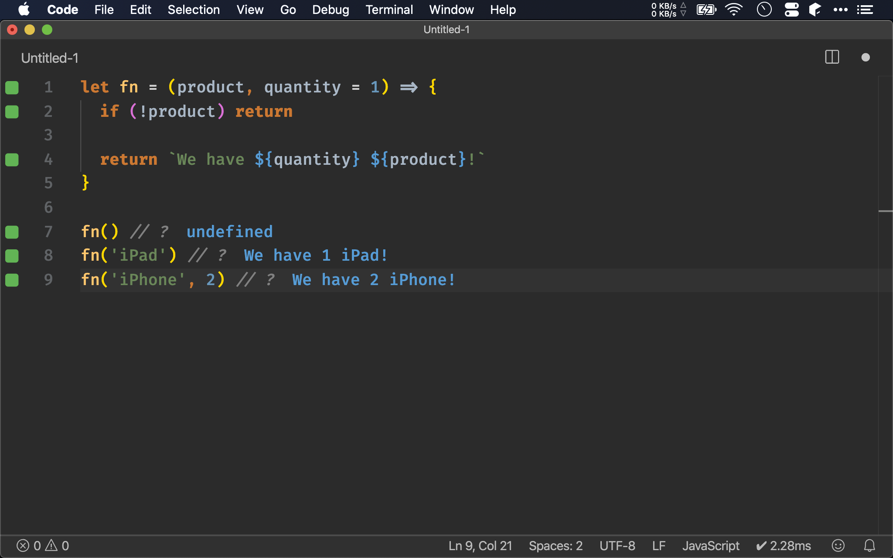Click the clock icon in menu bar

click(x=764, y=10)
